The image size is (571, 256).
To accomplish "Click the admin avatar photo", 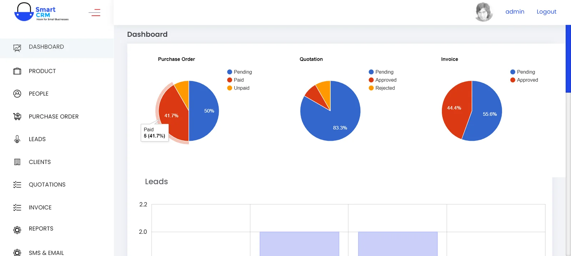I will pos(484,12).
